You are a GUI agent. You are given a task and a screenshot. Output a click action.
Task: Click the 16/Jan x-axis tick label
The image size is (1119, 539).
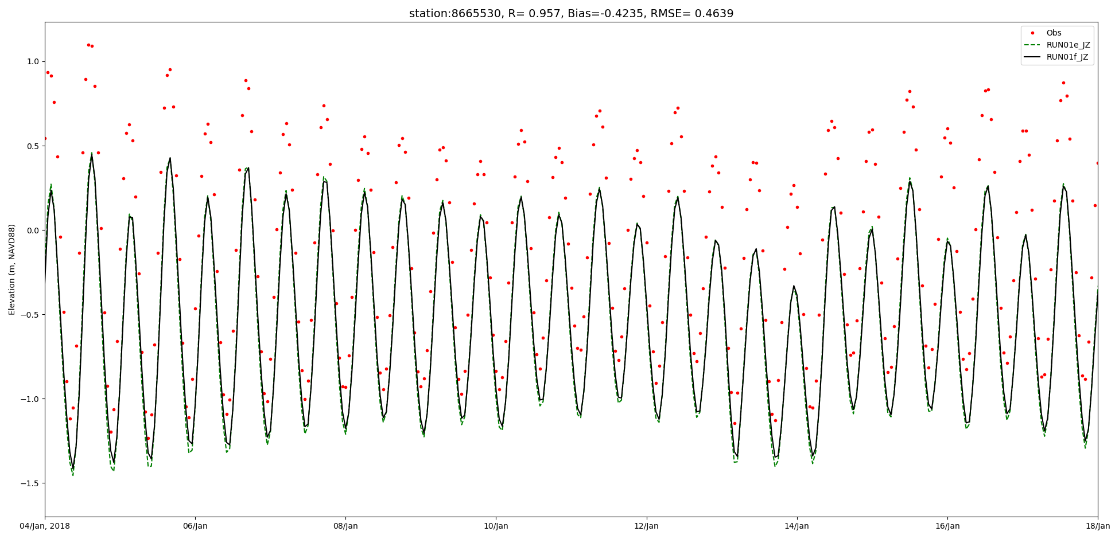(947, 526)
